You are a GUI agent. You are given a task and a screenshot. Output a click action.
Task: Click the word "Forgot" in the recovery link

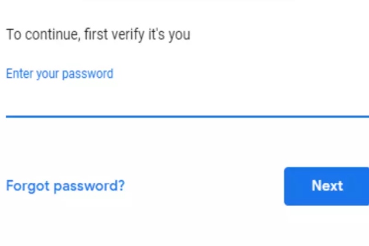click(28, 186)
